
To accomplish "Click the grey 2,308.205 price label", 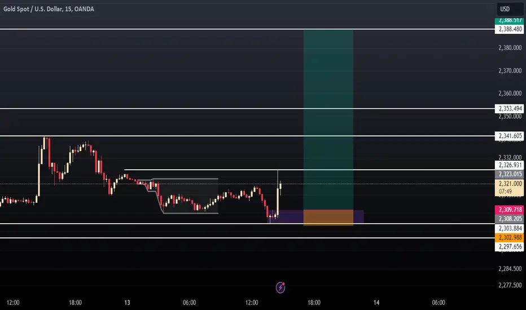I will [509, 219].
